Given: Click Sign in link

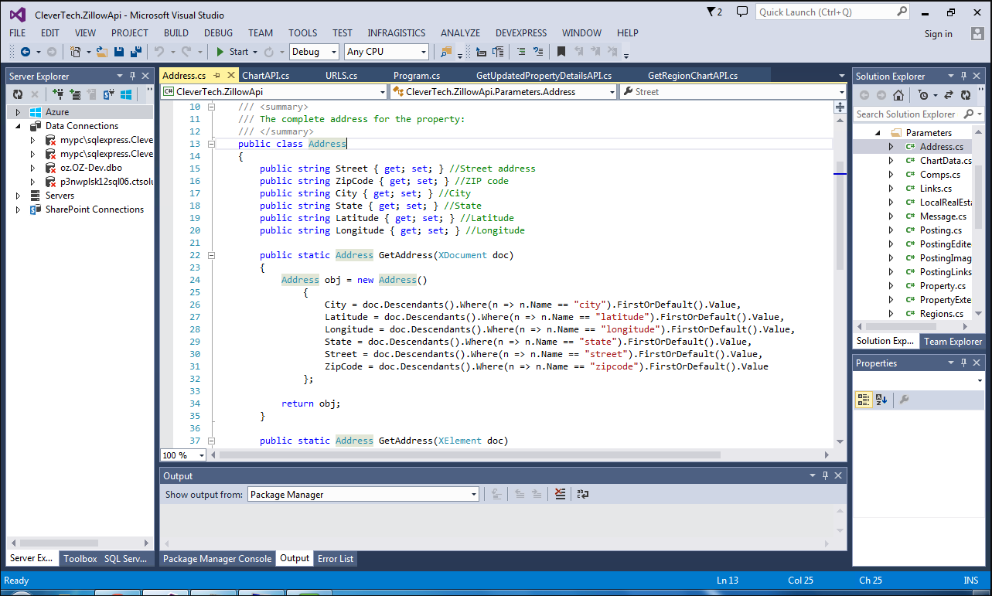Looking at the screenshot, I should (x=938, y=34).
